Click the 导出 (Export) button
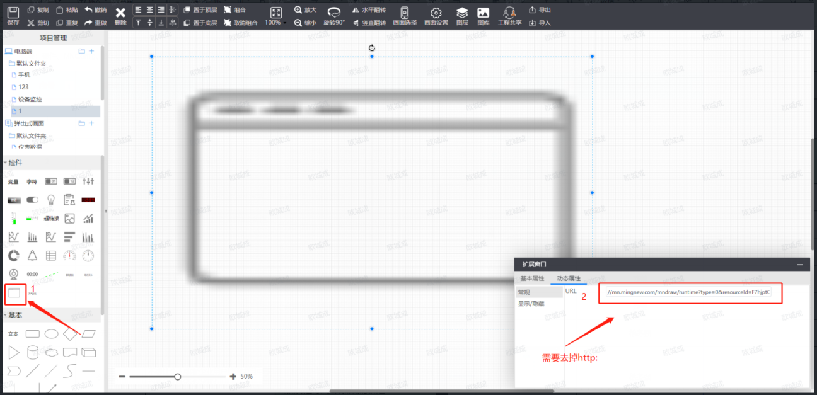 540,10
